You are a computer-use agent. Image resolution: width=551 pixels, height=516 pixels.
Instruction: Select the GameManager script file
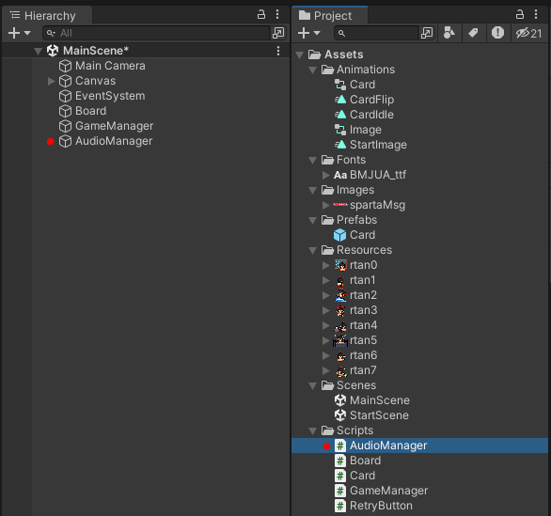(381, 491)
